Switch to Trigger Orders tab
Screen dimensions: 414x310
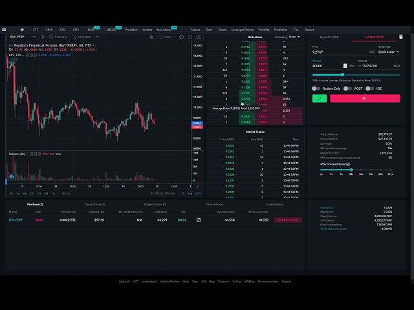[x=155, y=205]
